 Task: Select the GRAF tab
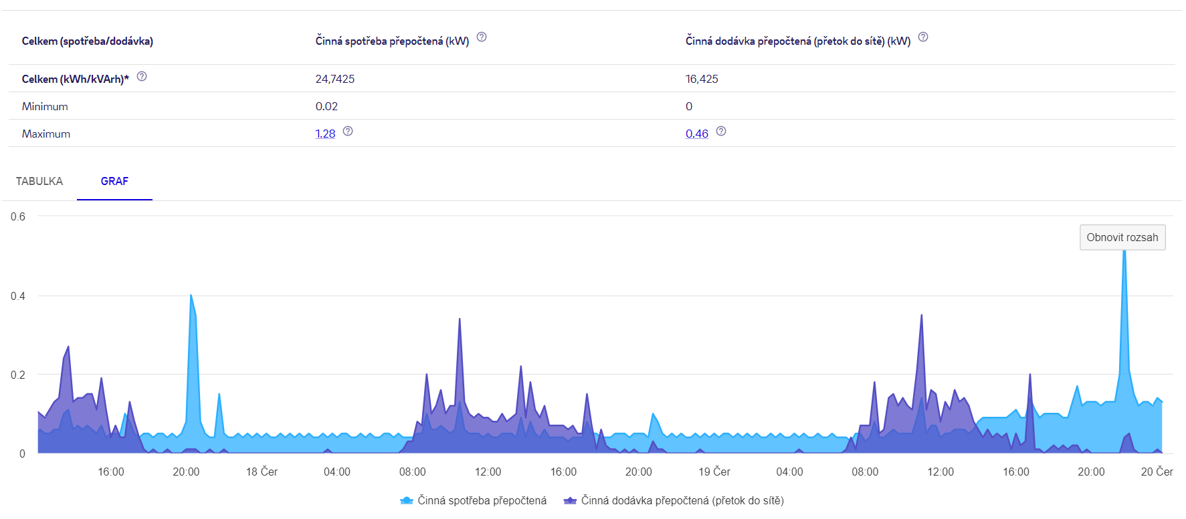pos(114,181)
